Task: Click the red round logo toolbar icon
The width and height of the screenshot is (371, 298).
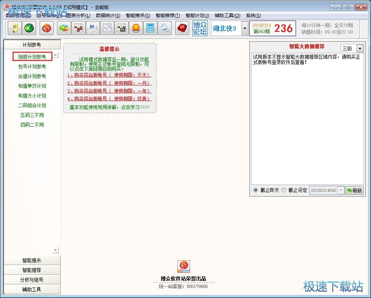Action: [47, 28]
